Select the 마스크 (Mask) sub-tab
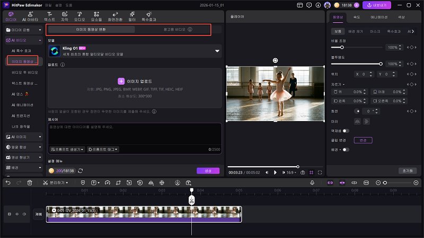Screen dimensions: 424x238 pyautogui.click(x=375, y=31)
